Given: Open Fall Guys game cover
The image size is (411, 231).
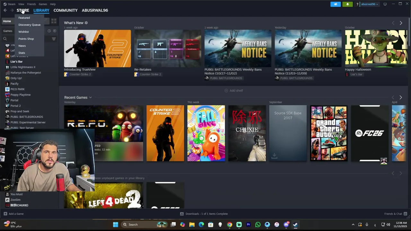Looking at the screenshot, I should click(206, 133).
